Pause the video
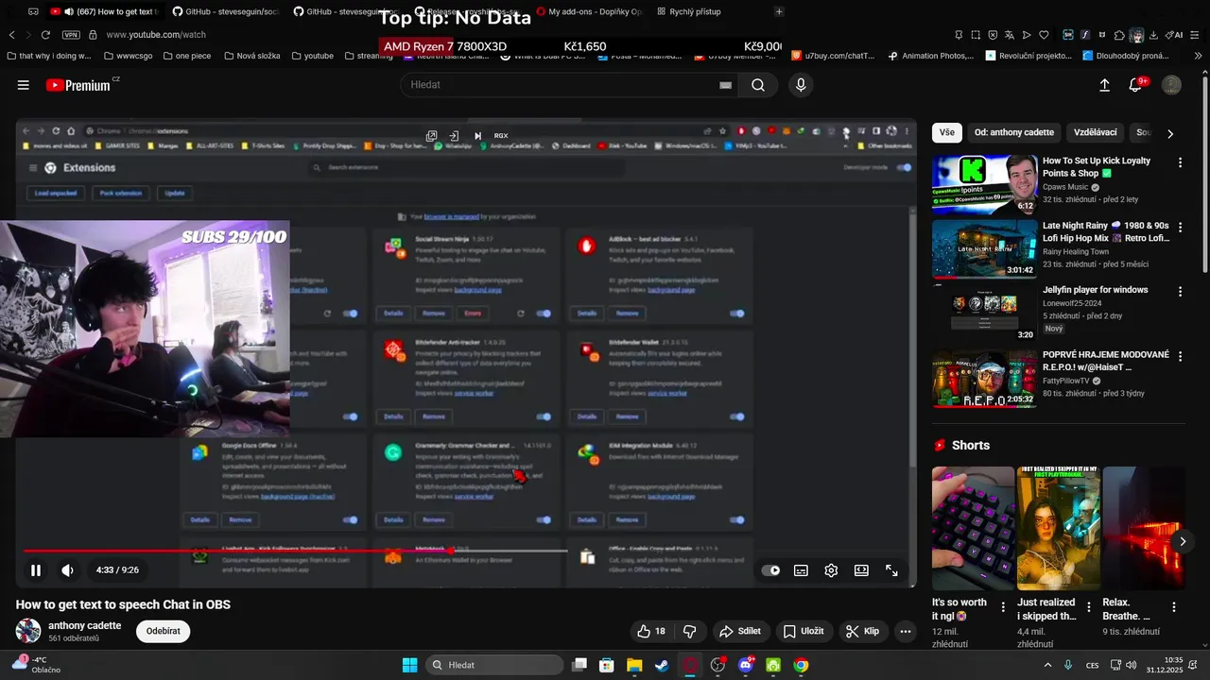 (36, 570)
